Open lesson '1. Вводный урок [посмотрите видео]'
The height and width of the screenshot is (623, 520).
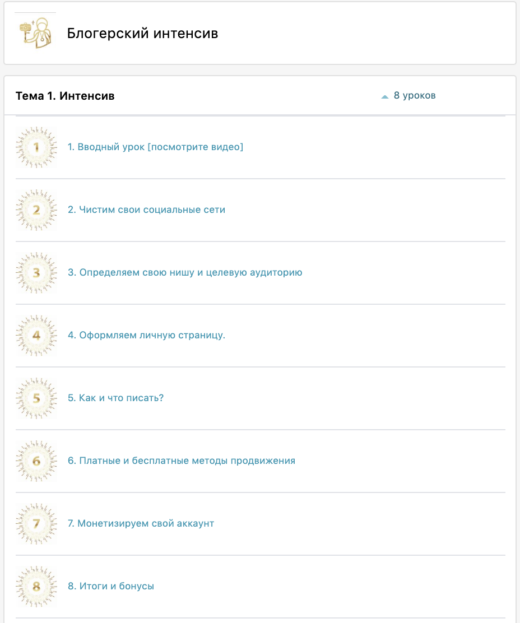[x=155, y=147]
